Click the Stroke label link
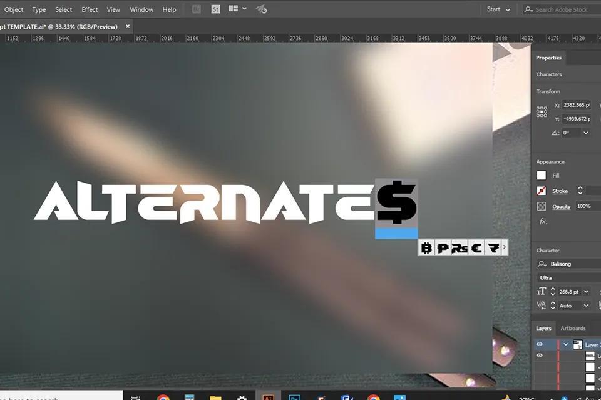 coord(560,191)
